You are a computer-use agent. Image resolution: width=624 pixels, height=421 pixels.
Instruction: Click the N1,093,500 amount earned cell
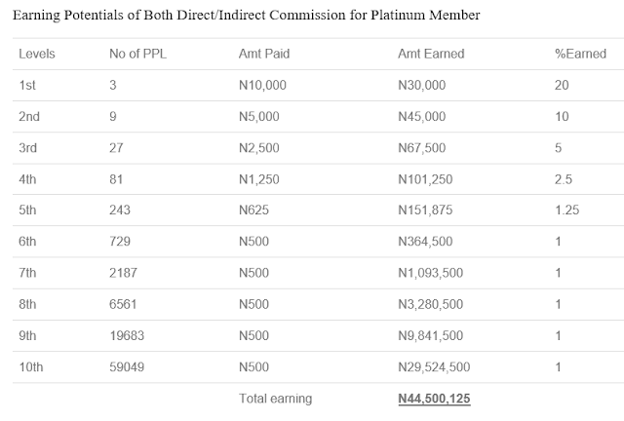(x=432, y=274)
